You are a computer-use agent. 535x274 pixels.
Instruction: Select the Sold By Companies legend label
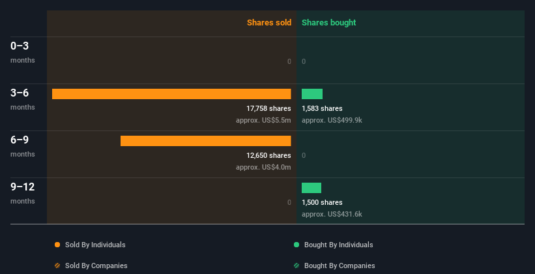click(x=96, y=266)
